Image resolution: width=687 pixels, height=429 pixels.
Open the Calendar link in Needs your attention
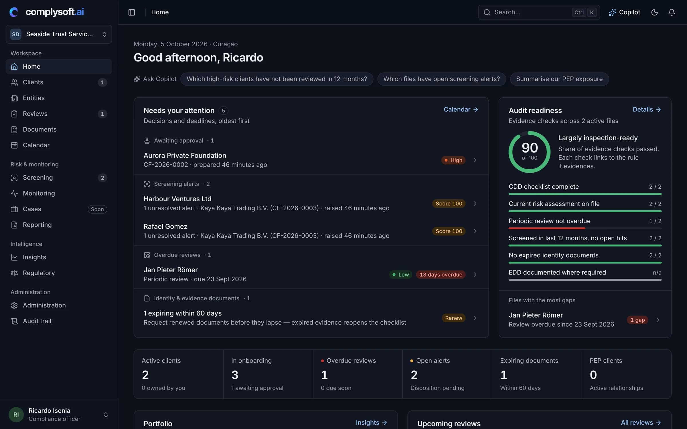(x=461, y=110)
